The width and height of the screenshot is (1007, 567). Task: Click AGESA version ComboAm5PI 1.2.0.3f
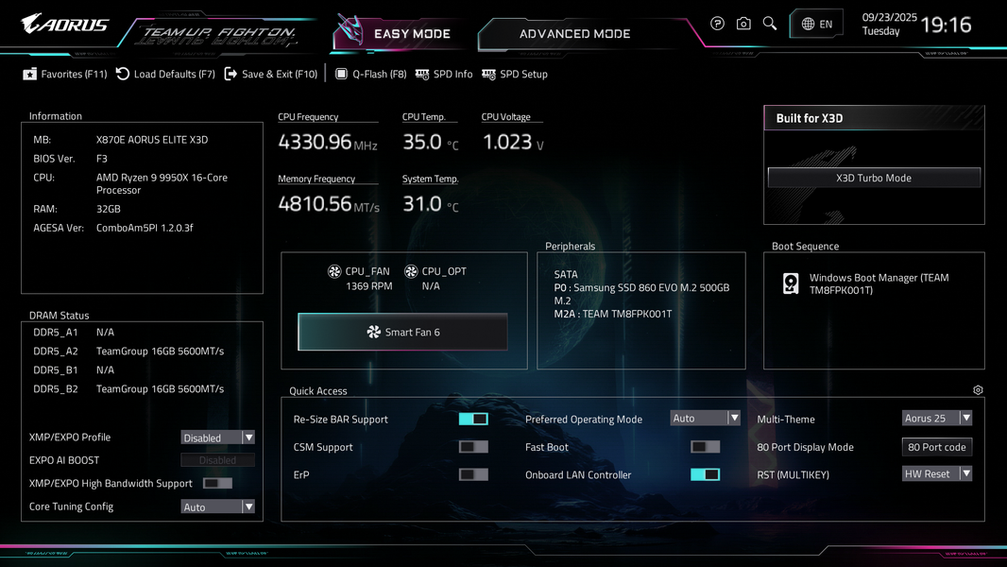click(145, 228)
